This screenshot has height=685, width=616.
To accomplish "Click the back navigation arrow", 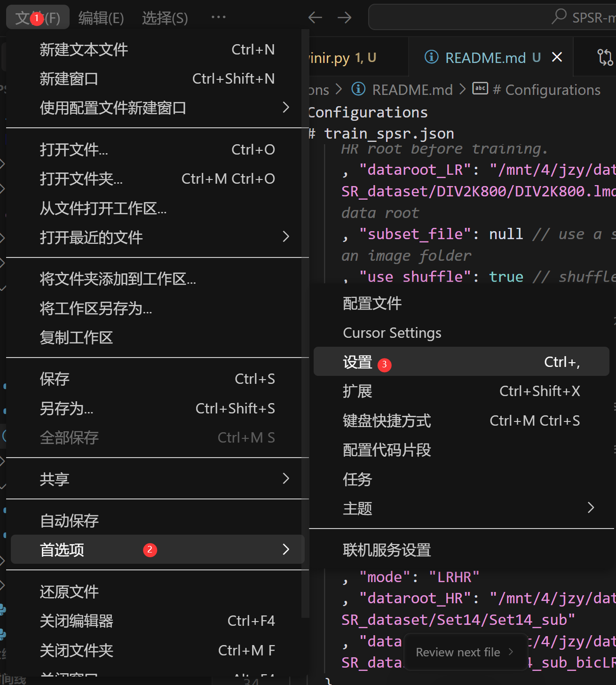I will [x=315, y=17].
